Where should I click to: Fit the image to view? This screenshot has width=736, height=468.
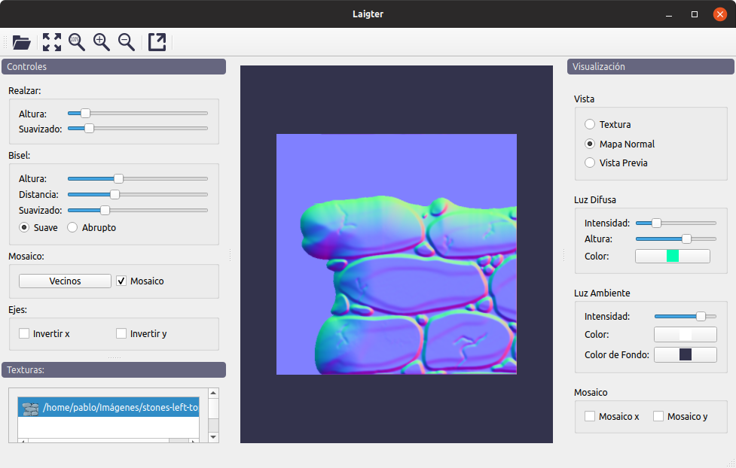pos(52,42)
